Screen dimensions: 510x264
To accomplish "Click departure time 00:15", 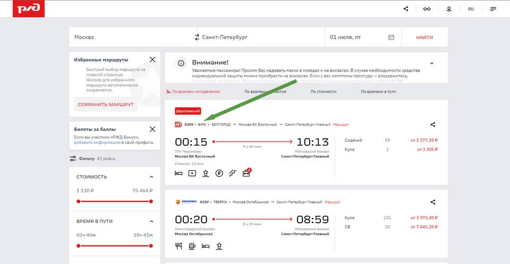I will [x=191, y=142].
